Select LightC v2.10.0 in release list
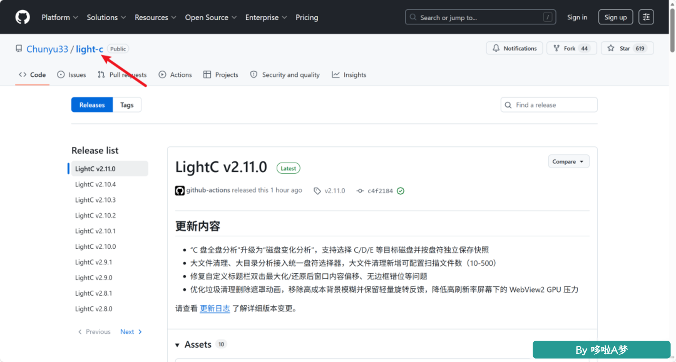The image size is (676, 362). tap(96, 246)
